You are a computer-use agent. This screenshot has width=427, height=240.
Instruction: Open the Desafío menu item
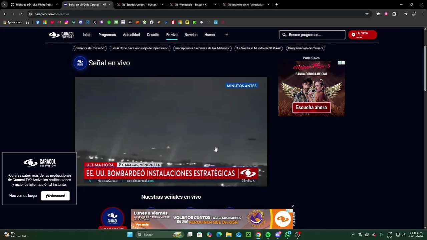[x=153, y=35]
